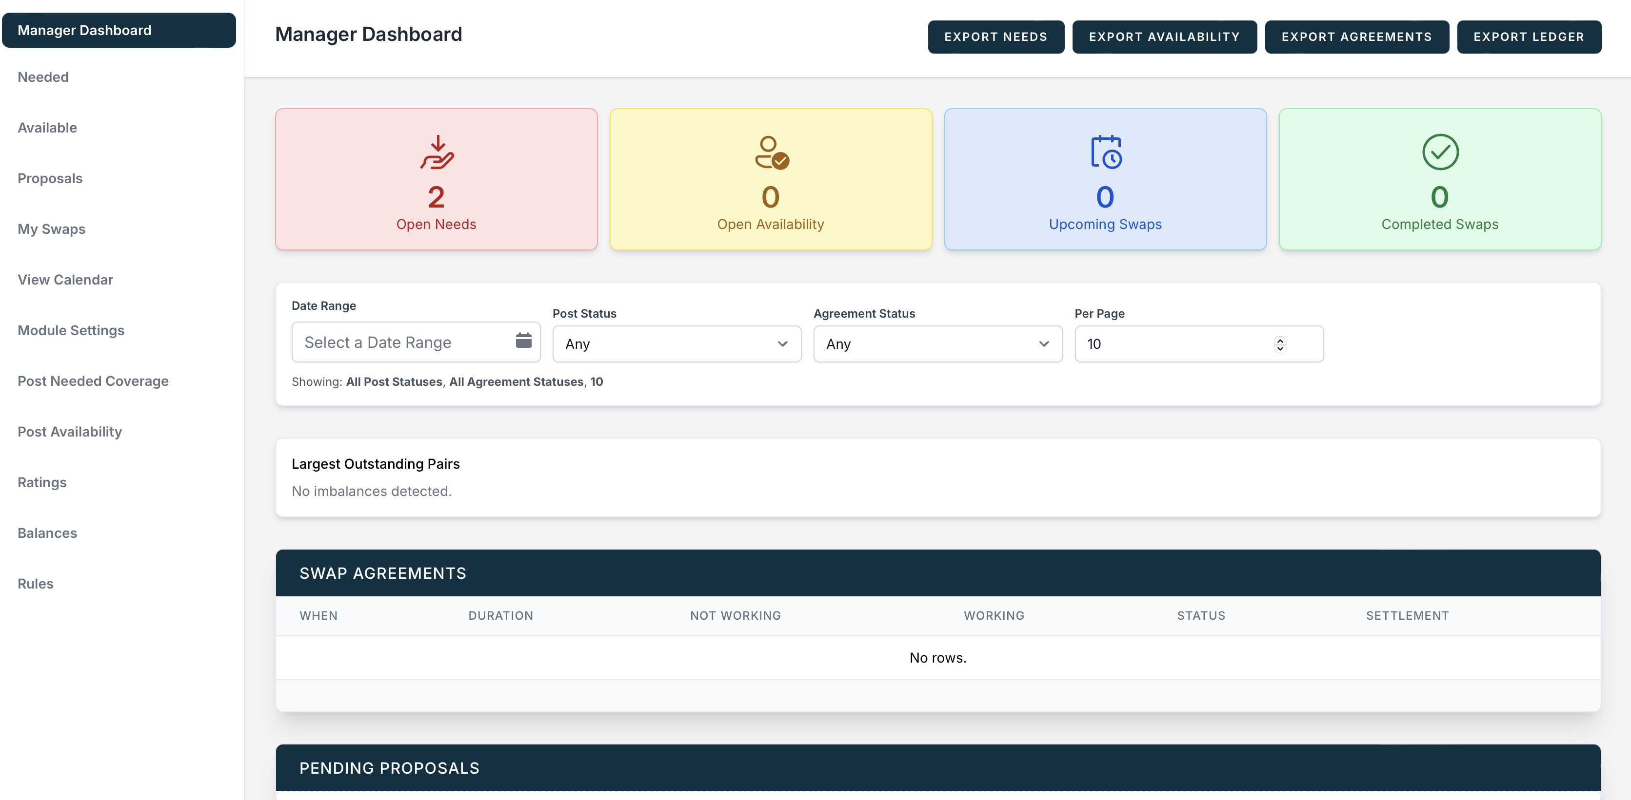Go to My Swaps in sidebar

coord(51,229)
